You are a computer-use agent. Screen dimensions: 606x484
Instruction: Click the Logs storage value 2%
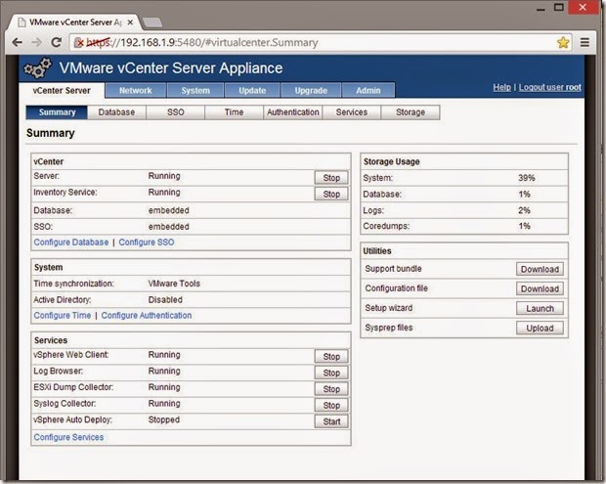pos(524,210)
